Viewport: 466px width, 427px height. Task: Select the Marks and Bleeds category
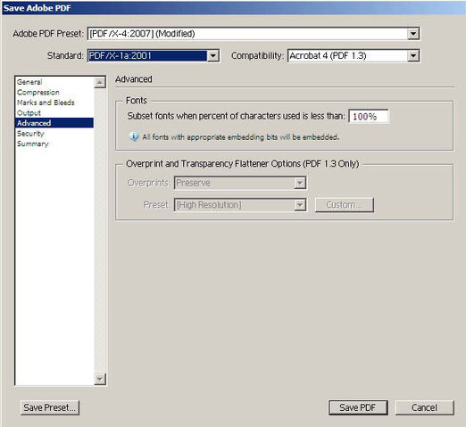pos(54,103)
